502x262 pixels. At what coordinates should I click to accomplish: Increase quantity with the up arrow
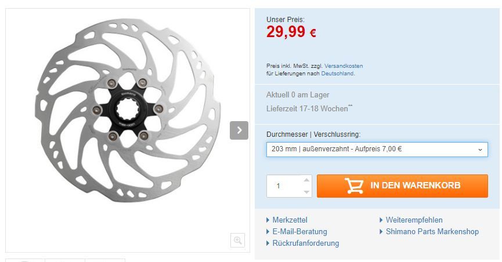[306, 180]
